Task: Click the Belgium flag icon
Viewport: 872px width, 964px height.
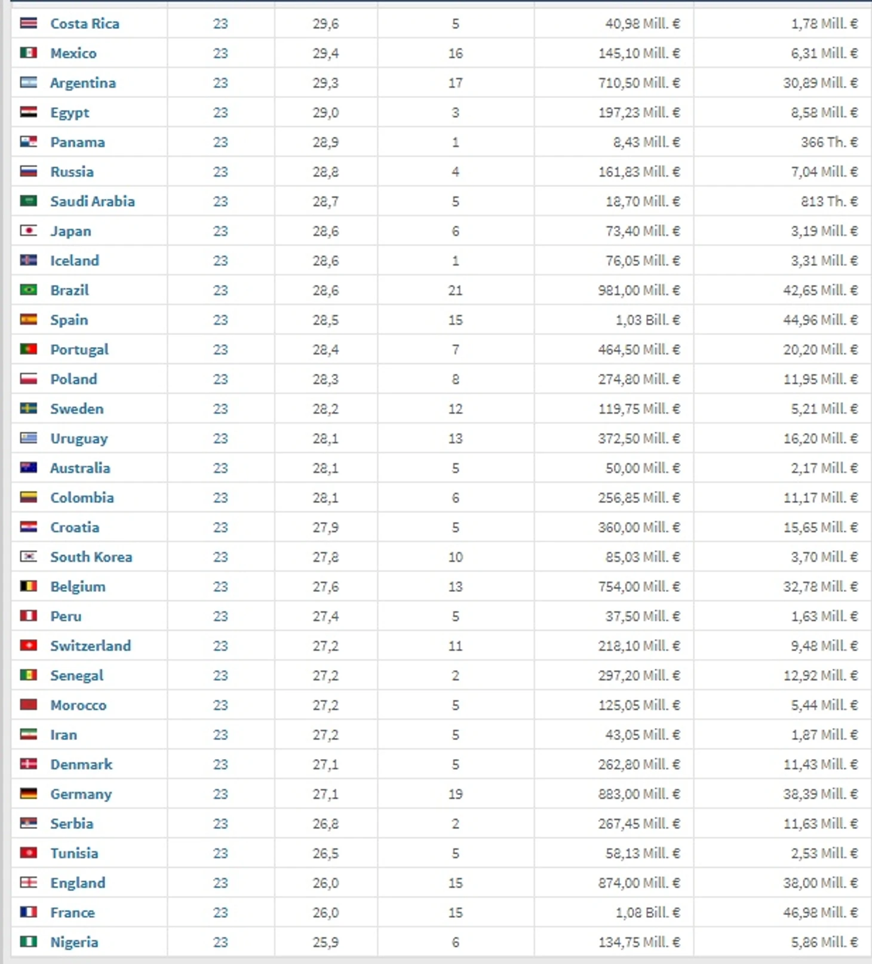Action: click(x=28, y=586)
